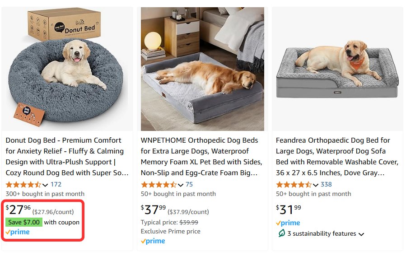
Task: Open the WNPETHOME Orthopedic Dog Beds title
Action: (201, 156)
